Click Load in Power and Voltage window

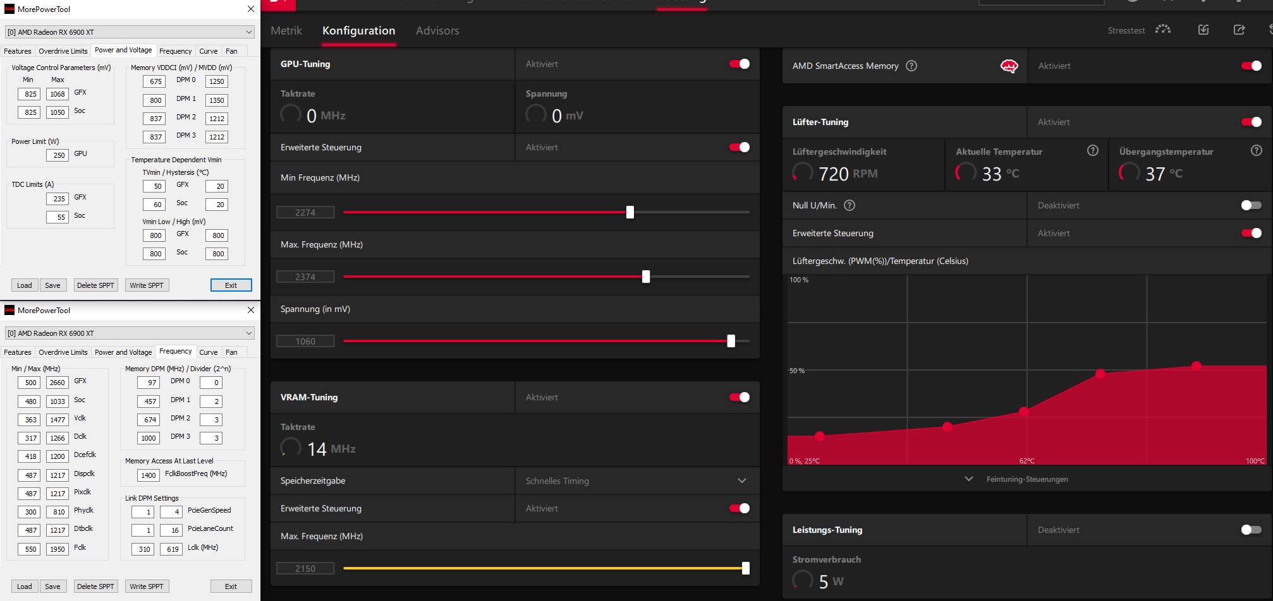25,285
